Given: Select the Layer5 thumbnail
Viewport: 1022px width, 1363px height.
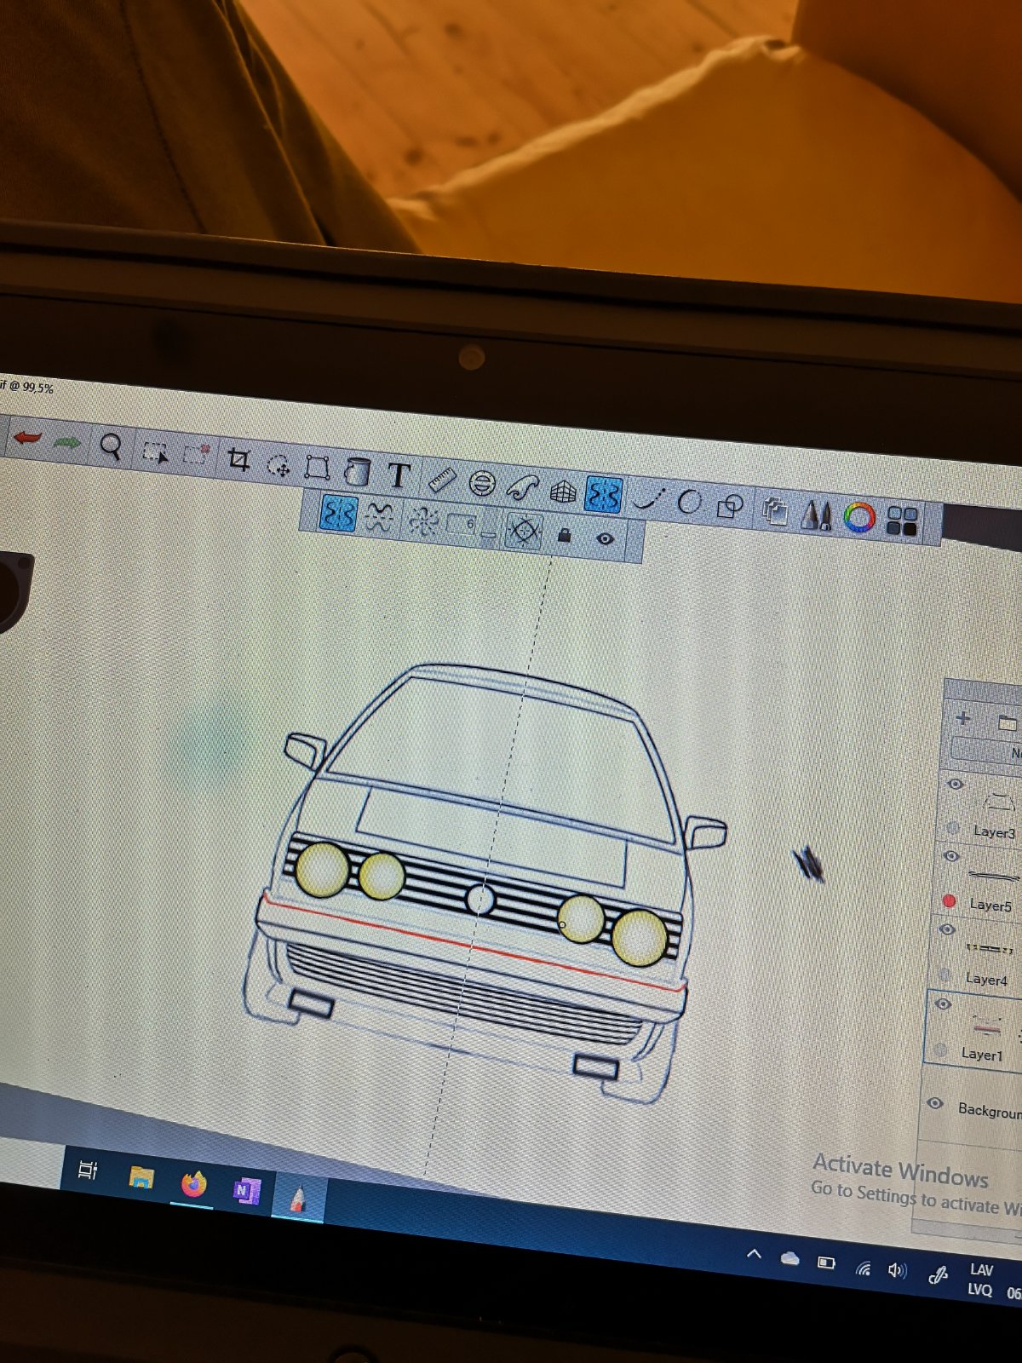Looking at the screenshot, I should click(994, 875).
